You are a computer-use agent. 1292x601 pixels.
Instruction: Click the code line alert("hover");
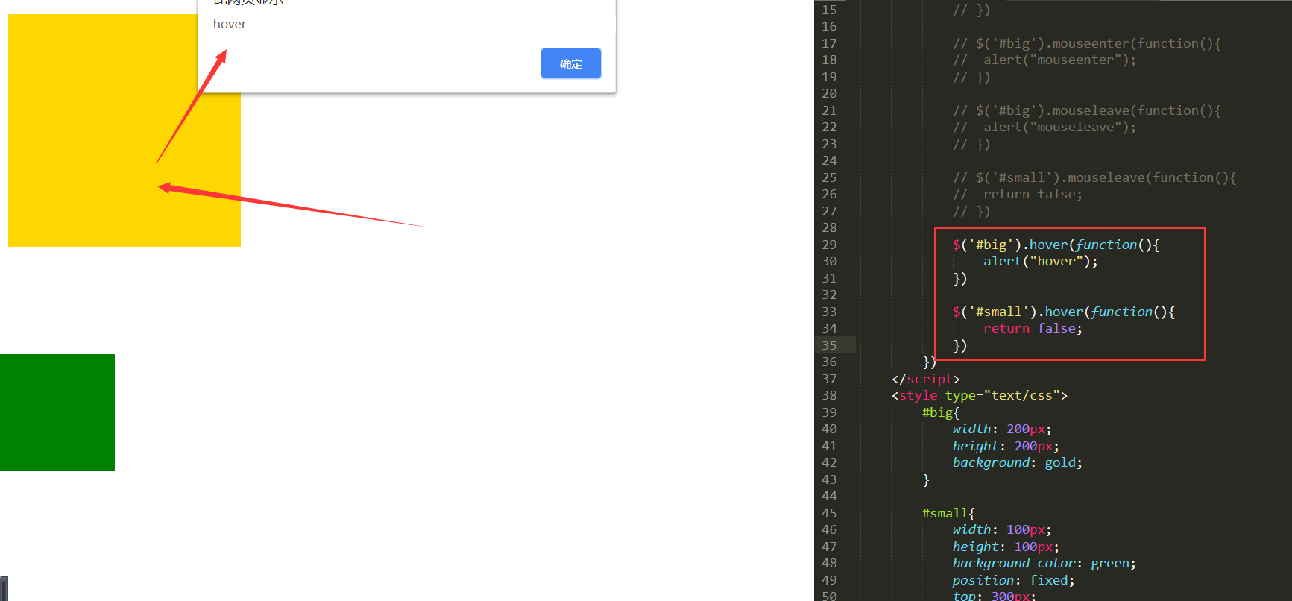point(1040,261)
